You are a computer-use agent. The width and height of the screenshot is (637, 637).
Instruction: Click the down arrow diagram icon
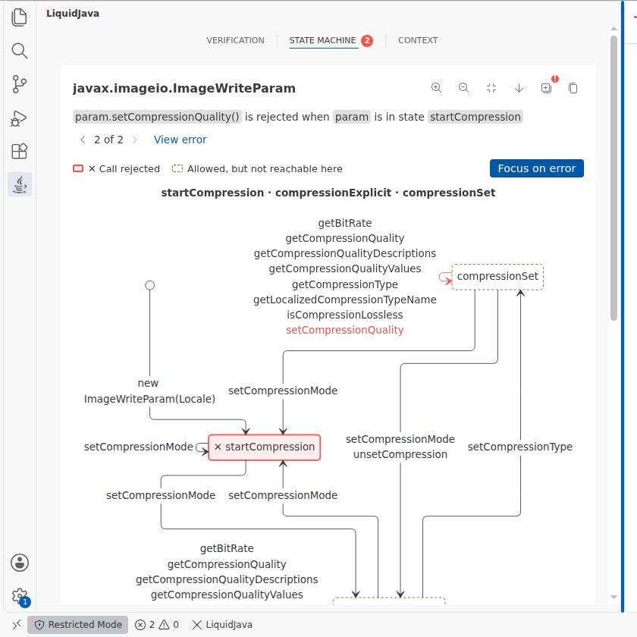pyautogui.click(x=519, y=88)
